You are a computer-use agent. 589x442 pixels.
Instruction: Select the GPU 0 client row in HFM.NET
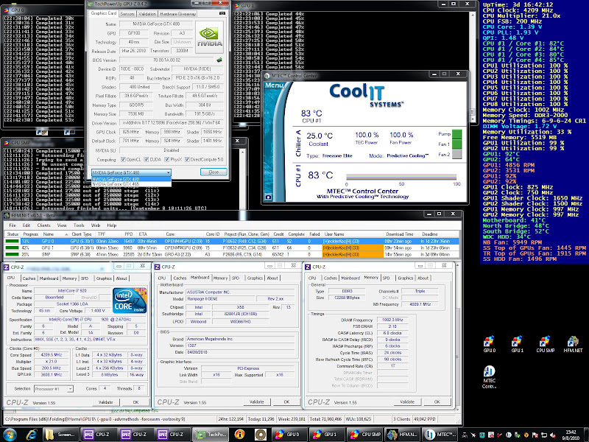232,242
